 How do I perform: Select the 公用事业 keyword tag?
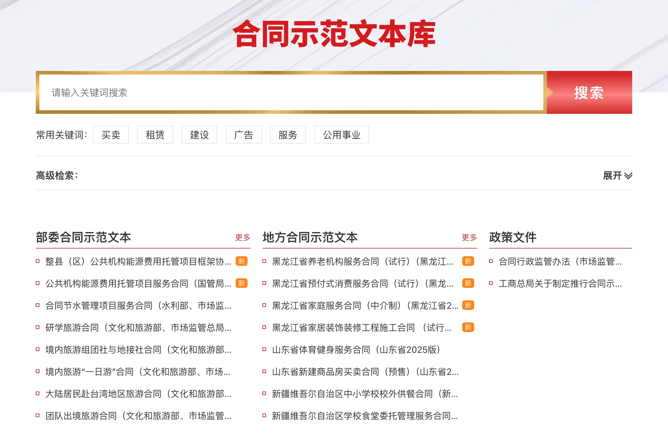341,135
